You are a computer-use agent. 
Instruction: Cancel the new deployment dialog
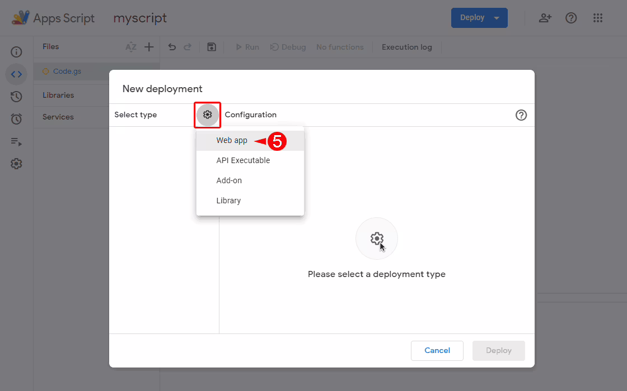tap(437, 351)
